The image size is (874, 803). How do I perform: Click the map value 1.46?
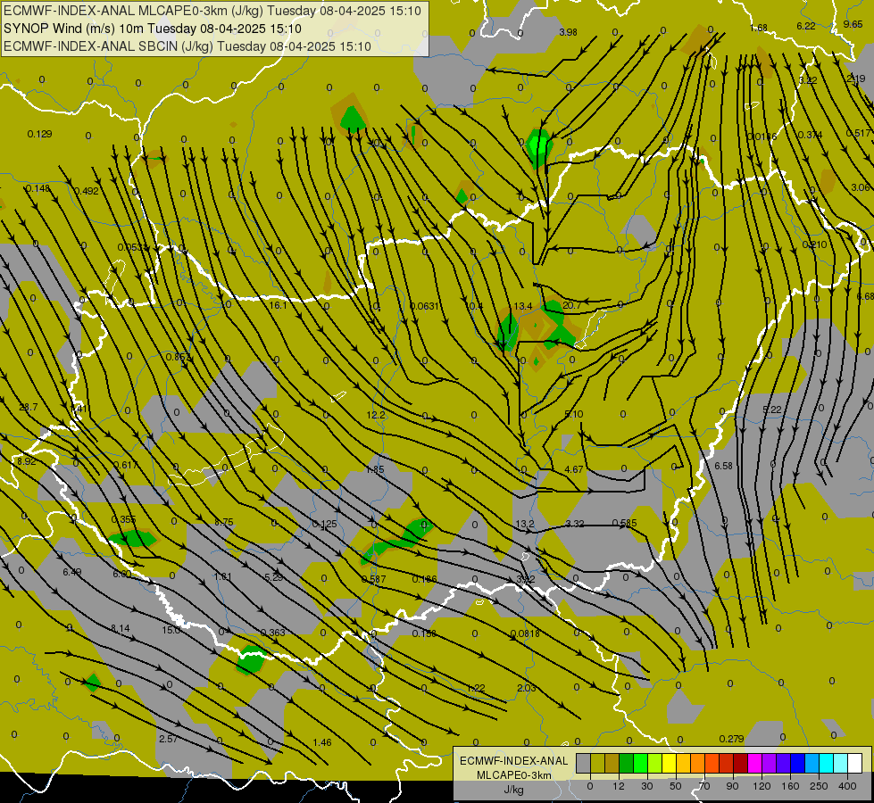322,742
